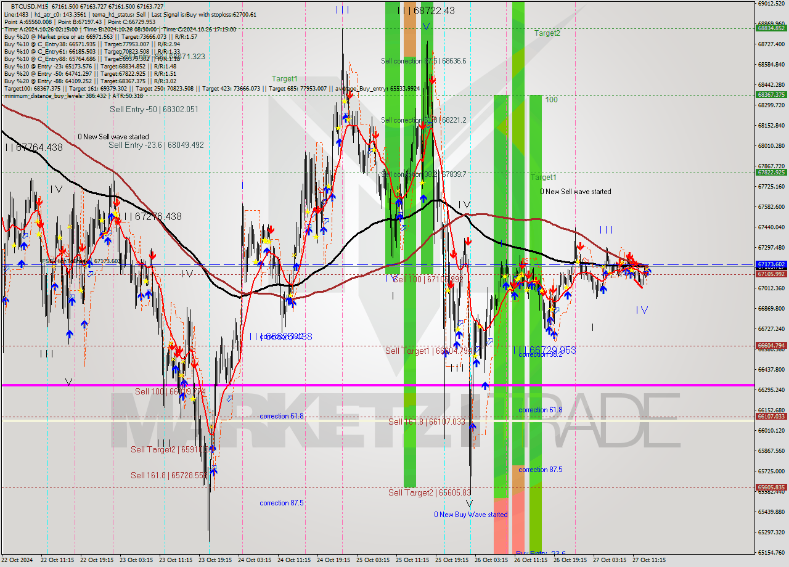Click the Buy Entry -23.6 label
Screen dimensions: 789x567
[x=541, y=553]
